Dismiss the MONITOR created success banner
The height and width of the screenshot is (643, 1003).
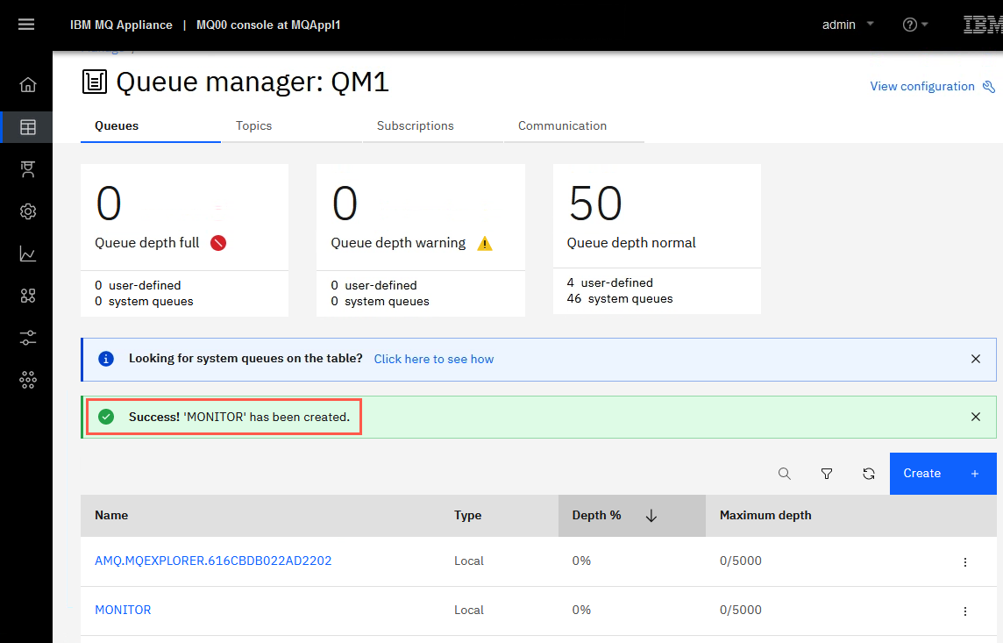pos(976,418)
